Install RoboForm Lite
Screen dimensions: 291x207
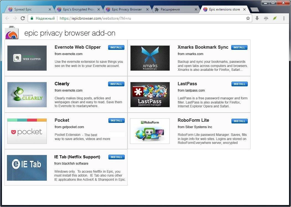(x=239, y=121)
